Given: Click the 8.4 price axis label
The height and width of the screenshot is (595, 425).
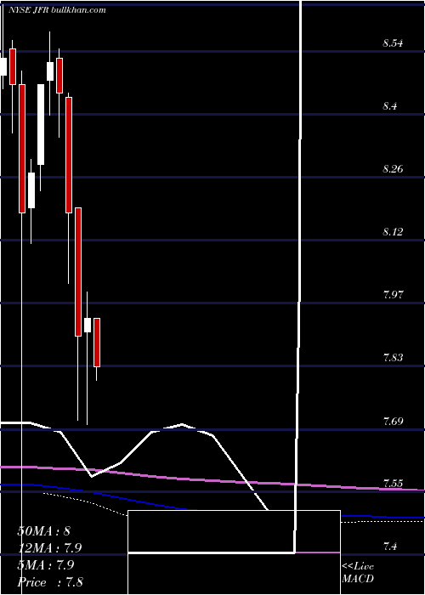Looking at the screenshot, I should tap(390, 106).
